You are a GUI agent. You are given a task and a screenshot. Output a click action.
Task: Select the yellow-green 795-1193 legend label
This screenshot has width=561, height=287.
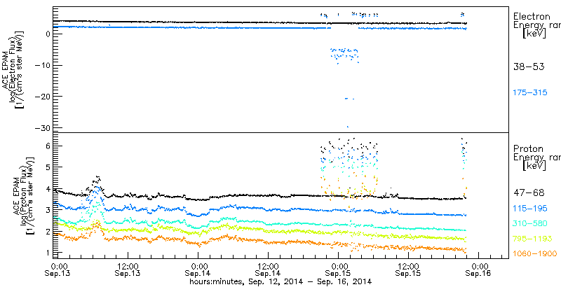tap(533, 239)
